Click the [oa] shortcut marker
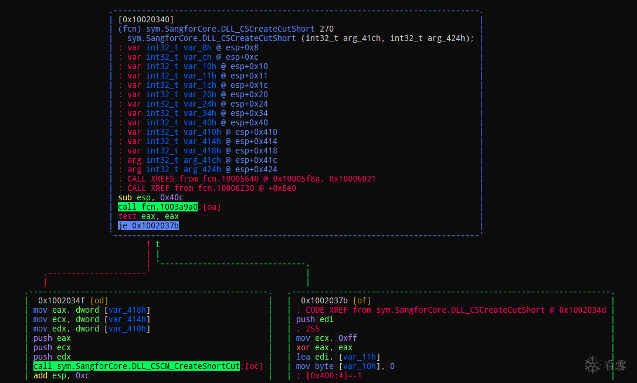Viewport: 637px width, 383px height. tap(212, 207)
